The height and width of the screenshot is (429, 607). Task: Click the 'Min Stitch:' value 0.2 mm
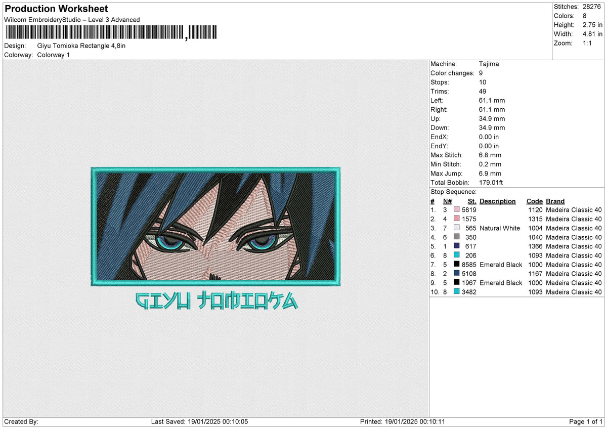pos(490,164)
